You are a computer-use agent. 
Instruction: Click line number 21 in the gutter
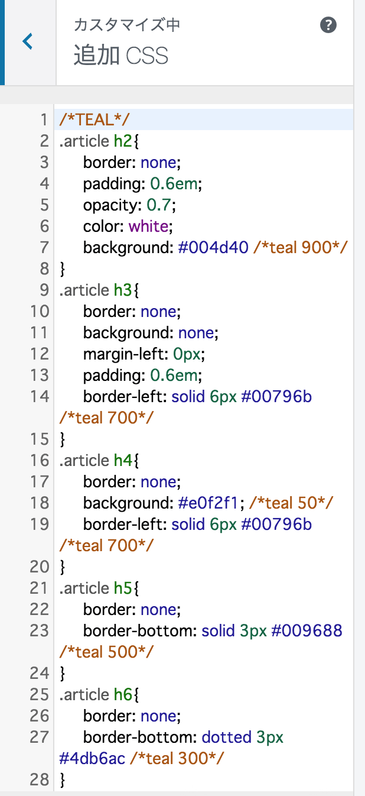[40, 588]
